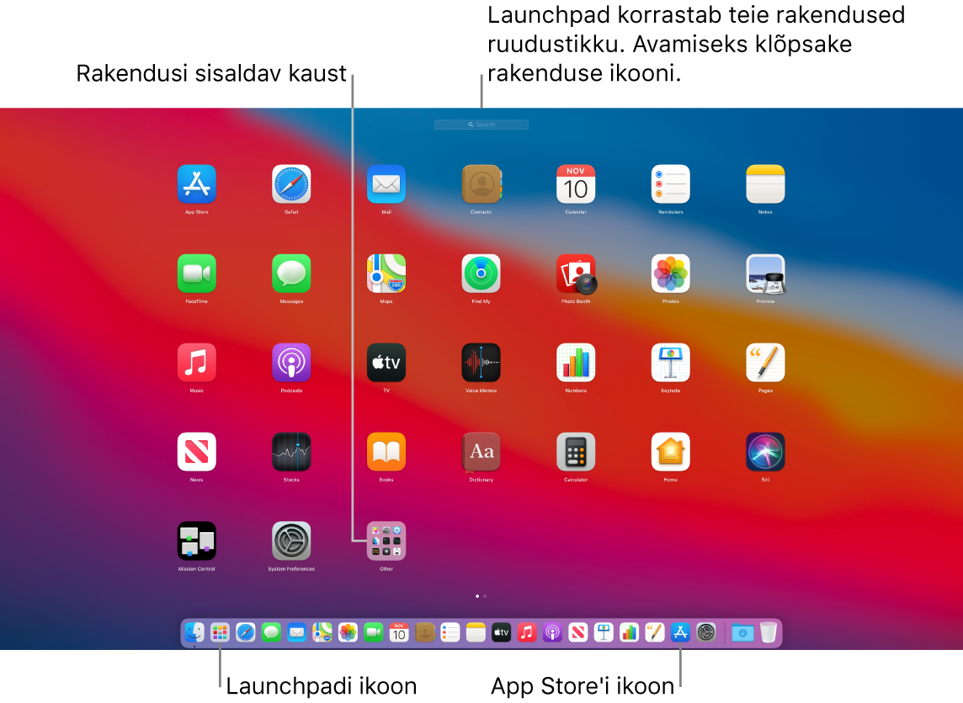Open Calendar from the Dock
The image size is (963, 703).
[x=399, y=631]
